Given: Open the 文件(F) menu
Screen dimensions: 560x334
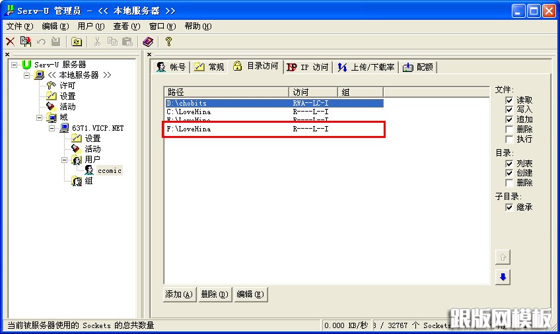Looking at the screenshot, I should click(20, 26).
